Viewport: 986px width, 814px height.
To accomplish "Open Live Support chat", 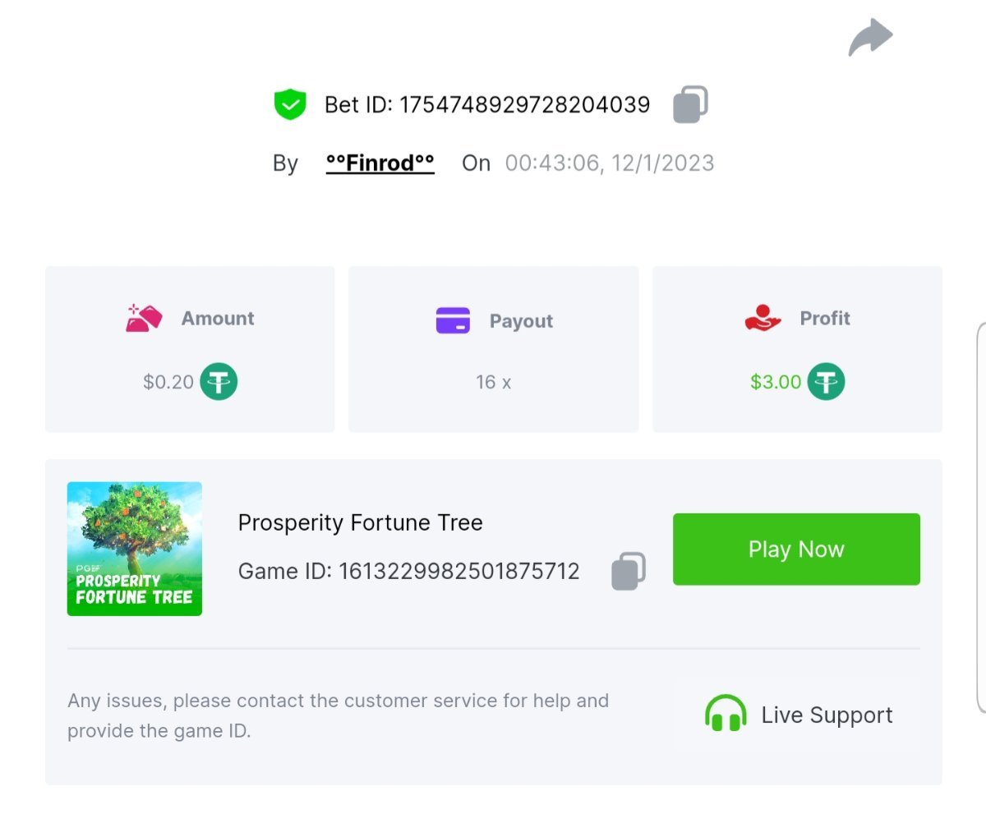I will [x=827, y=715].
